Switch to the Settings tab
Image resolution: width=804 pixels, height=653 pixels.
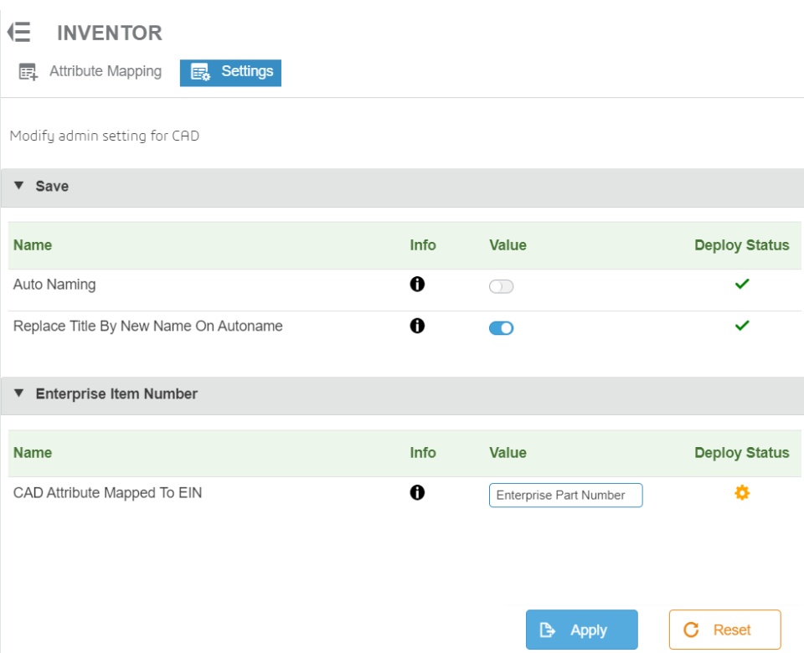pyautogui.click(x=230, y=73)
